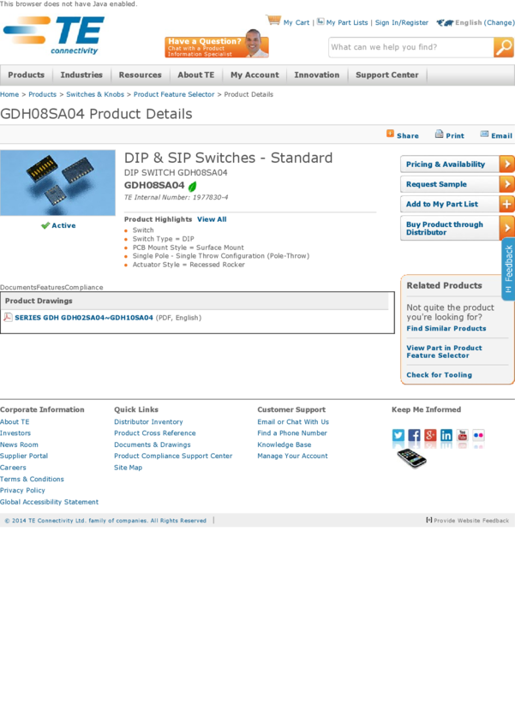The image size is (515, 728).
Task: Open the Resources menu
Action: [x=140, y=75]
